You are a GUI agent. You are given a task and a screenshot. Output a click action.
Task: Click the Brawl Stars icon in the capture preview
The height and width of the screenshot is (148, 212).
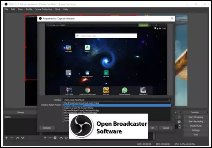coord(106,90)
